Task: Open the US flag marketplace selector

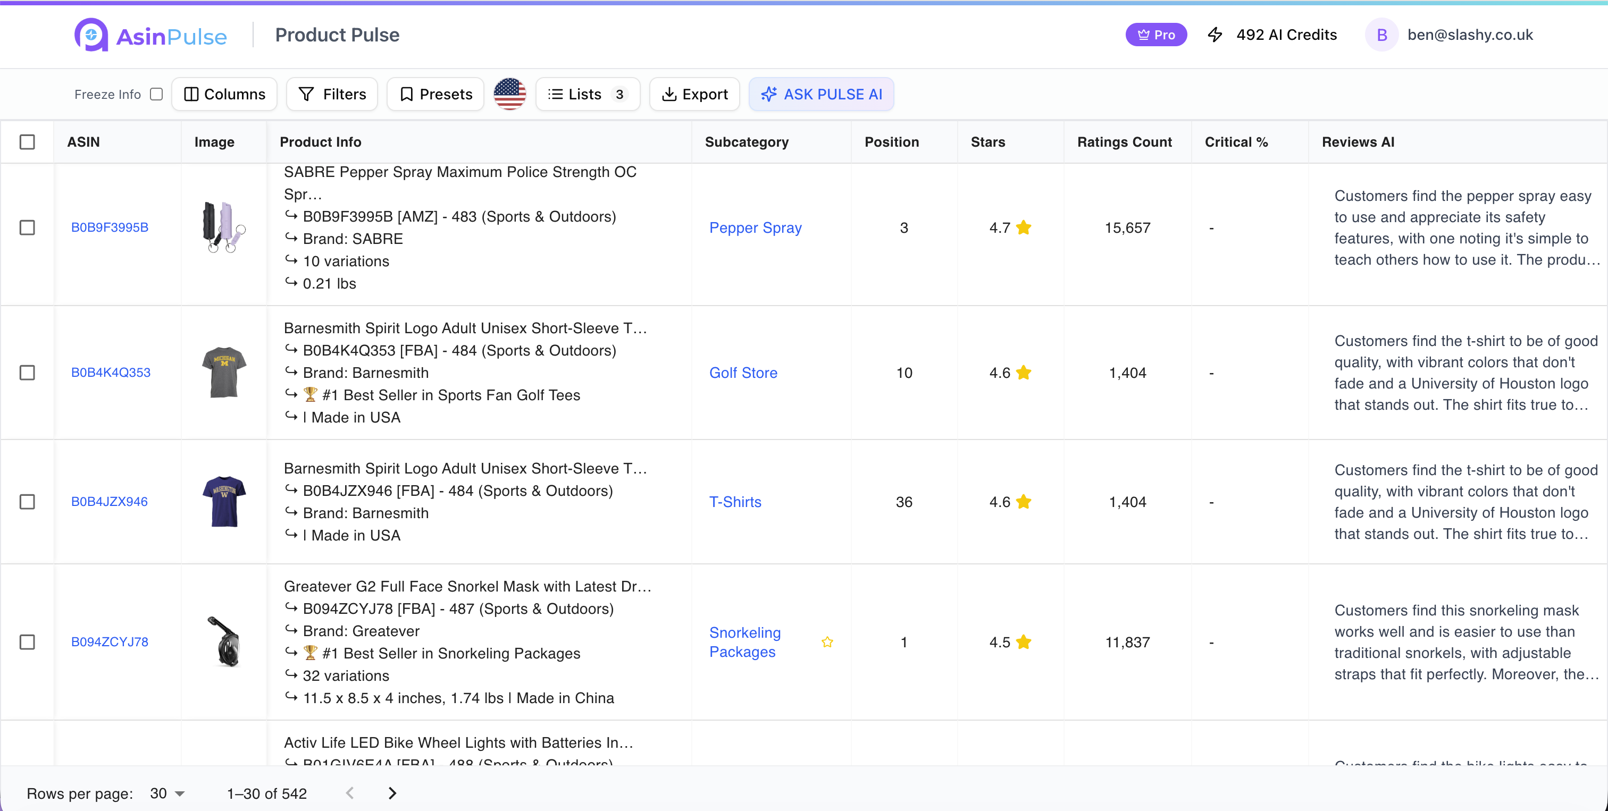Action: coord(509,94)
